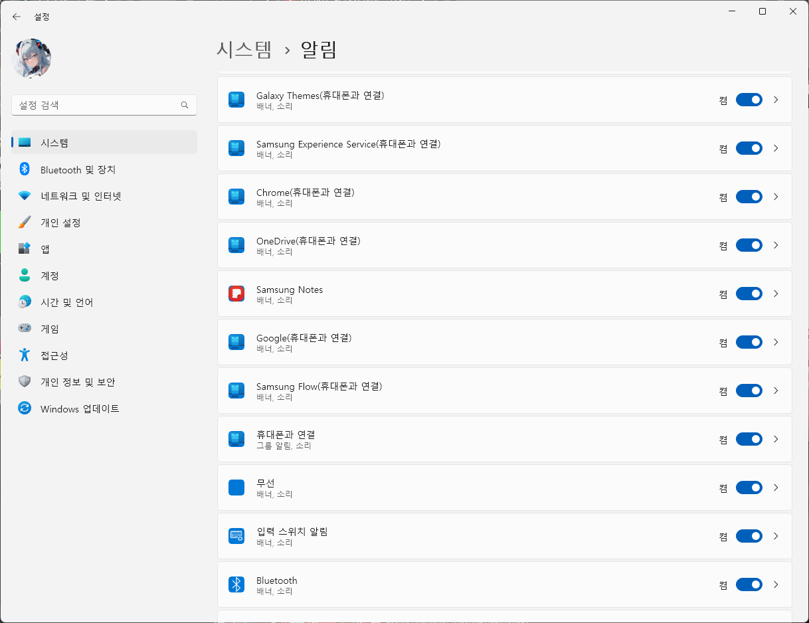Screen dimensions: 809x623
Task: Click the blue 무선 row icon
Action: (x=236, y=488)
